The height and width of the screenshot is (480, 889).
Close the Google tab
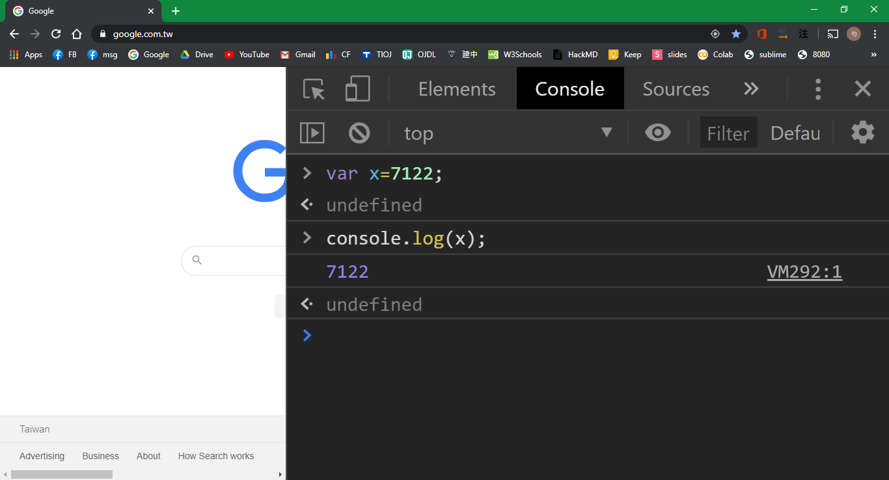(151, 11)
